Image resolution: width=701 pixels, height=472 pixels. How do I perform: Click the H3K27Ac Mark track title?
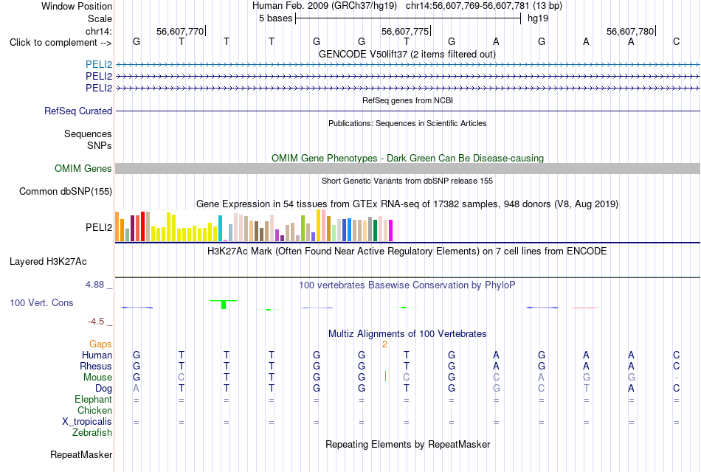click(407, 251)
